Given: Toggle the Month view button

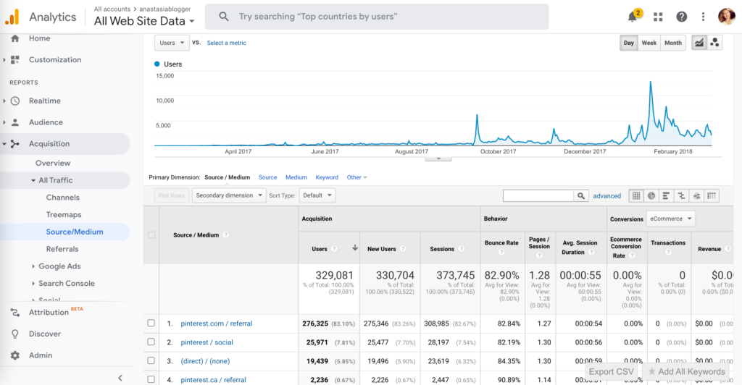Looking at the screenshot, I should click(673, 43).
